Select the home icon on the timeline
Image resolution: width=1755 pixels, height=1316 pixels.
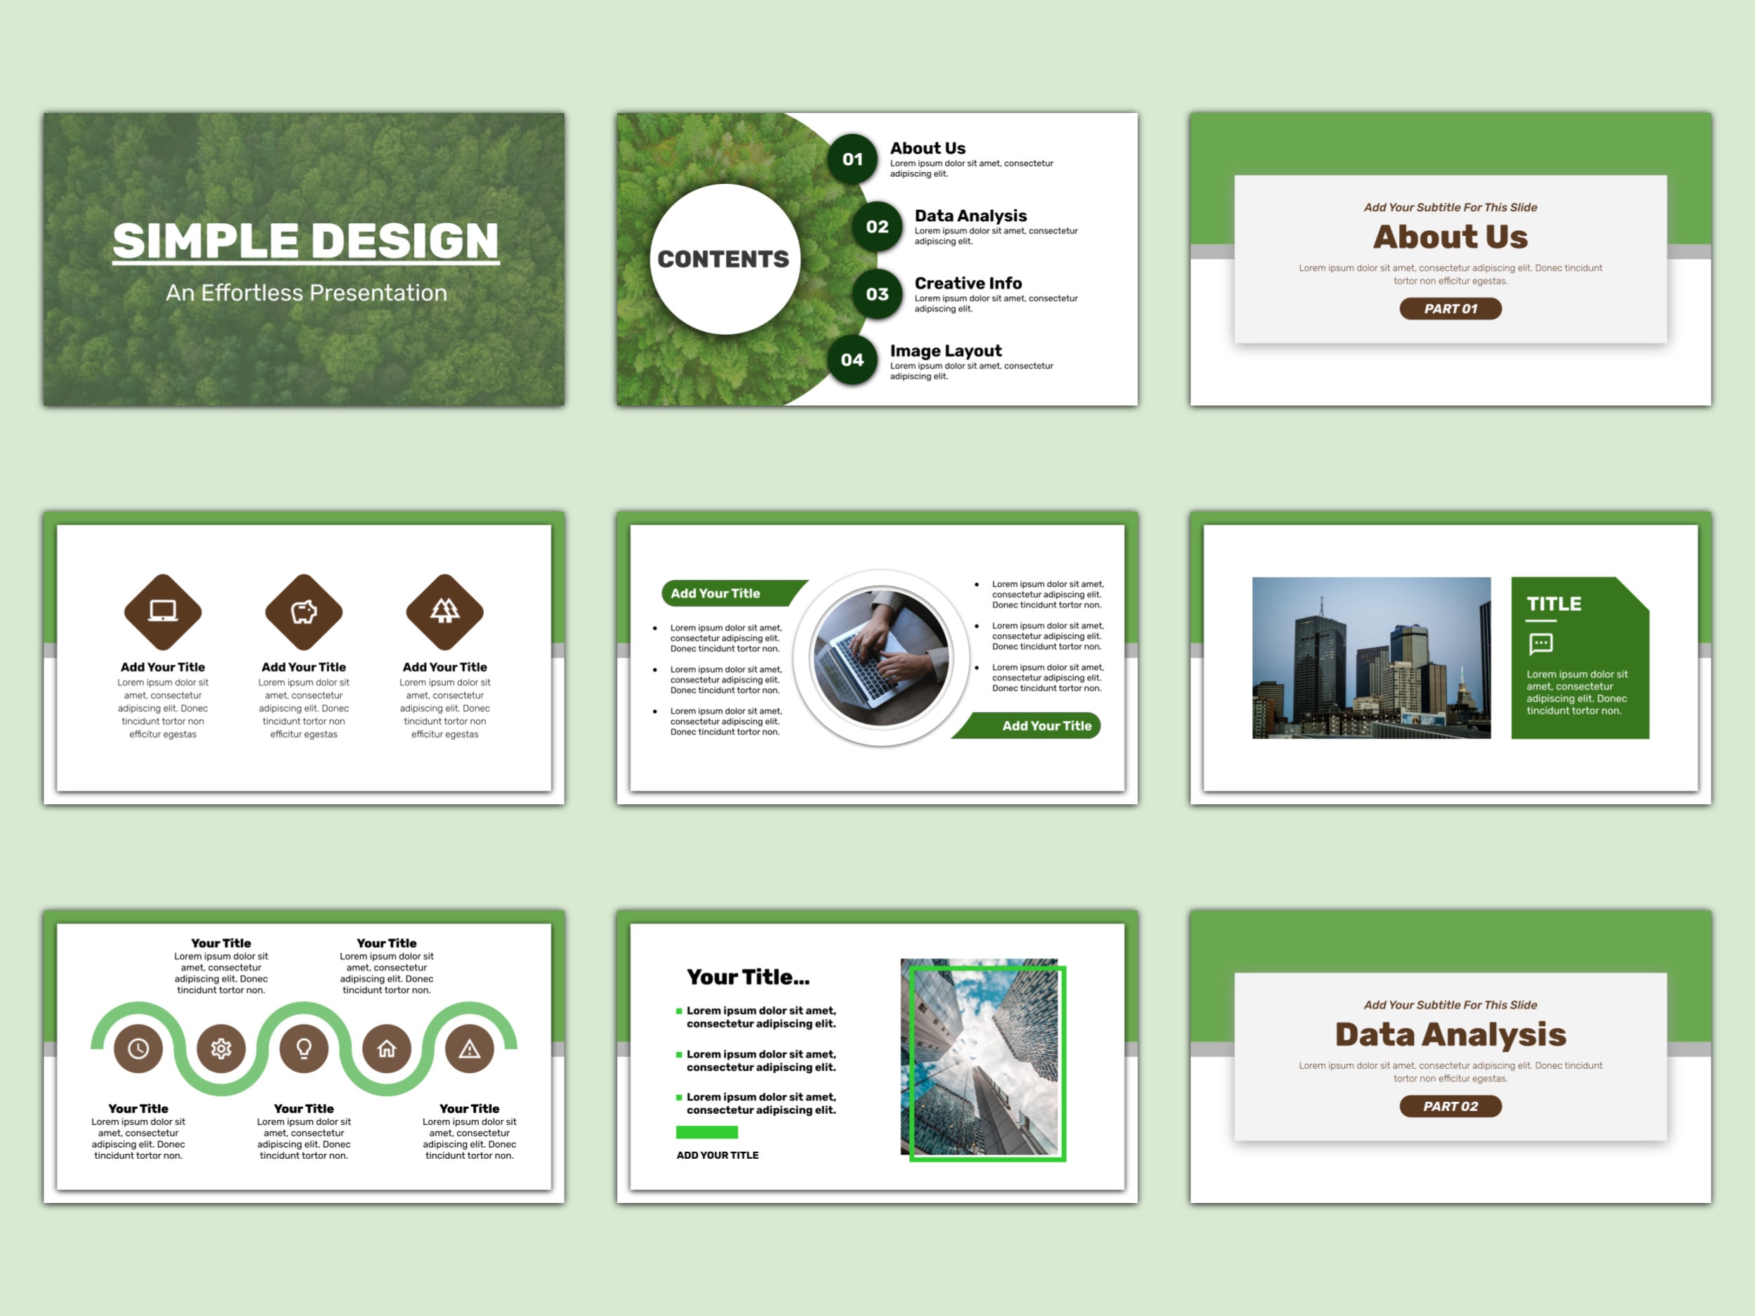388,1049
